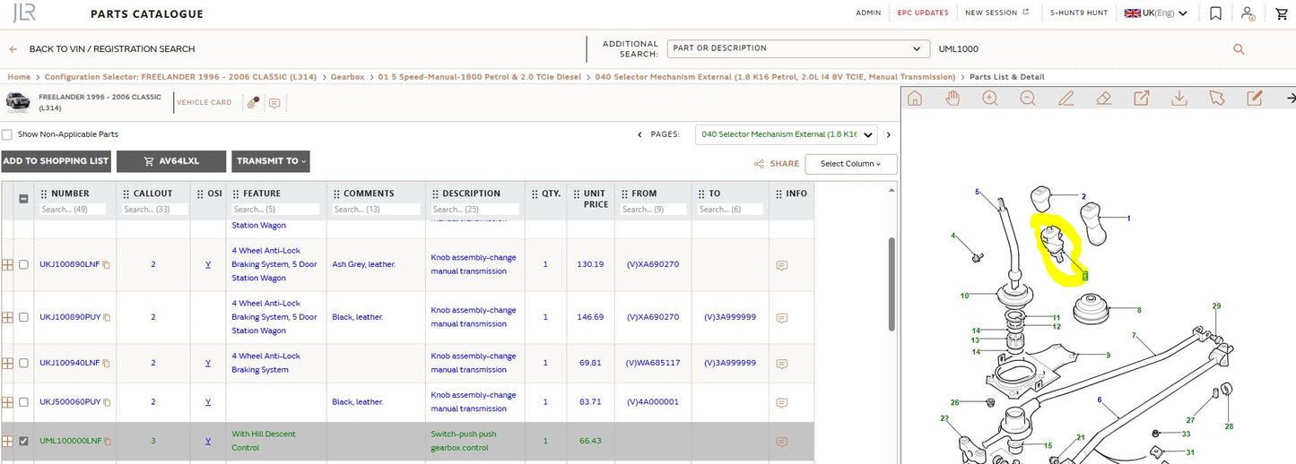Select the pointer selection tool
Image resolution: width=1296 pixels, height=464 pixels.
(x=1217, y=99)
